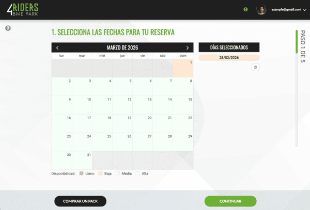The height and width of the screenshot is (210, 310).
Task: Click the selected date 28/02/2026 entry
Action: click(x=229, y=58)
